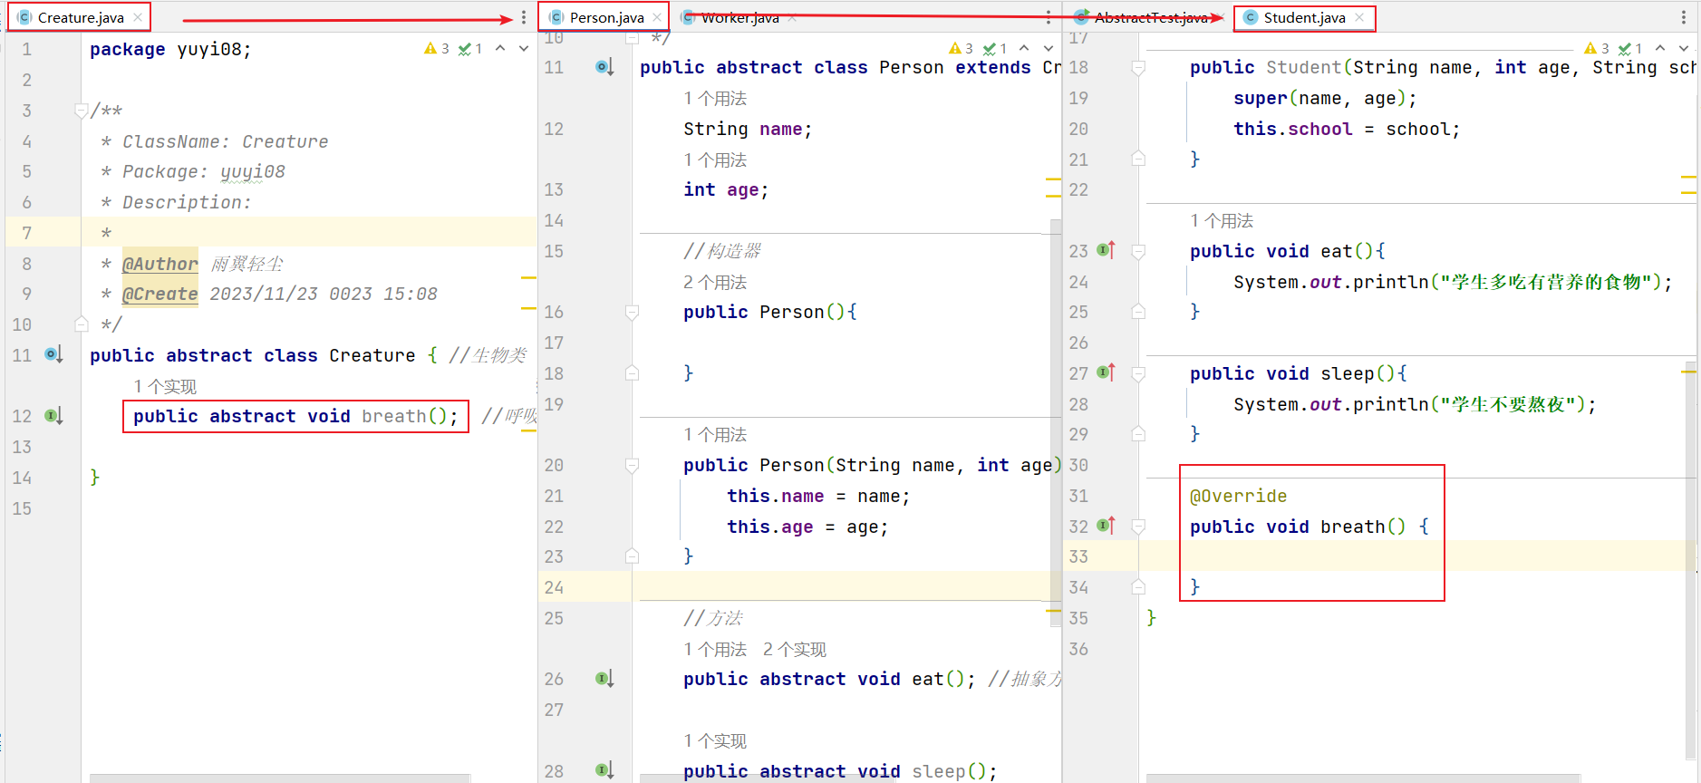
Task: Click 'this.name = name;' in Person.java
Action: (818, 496)
